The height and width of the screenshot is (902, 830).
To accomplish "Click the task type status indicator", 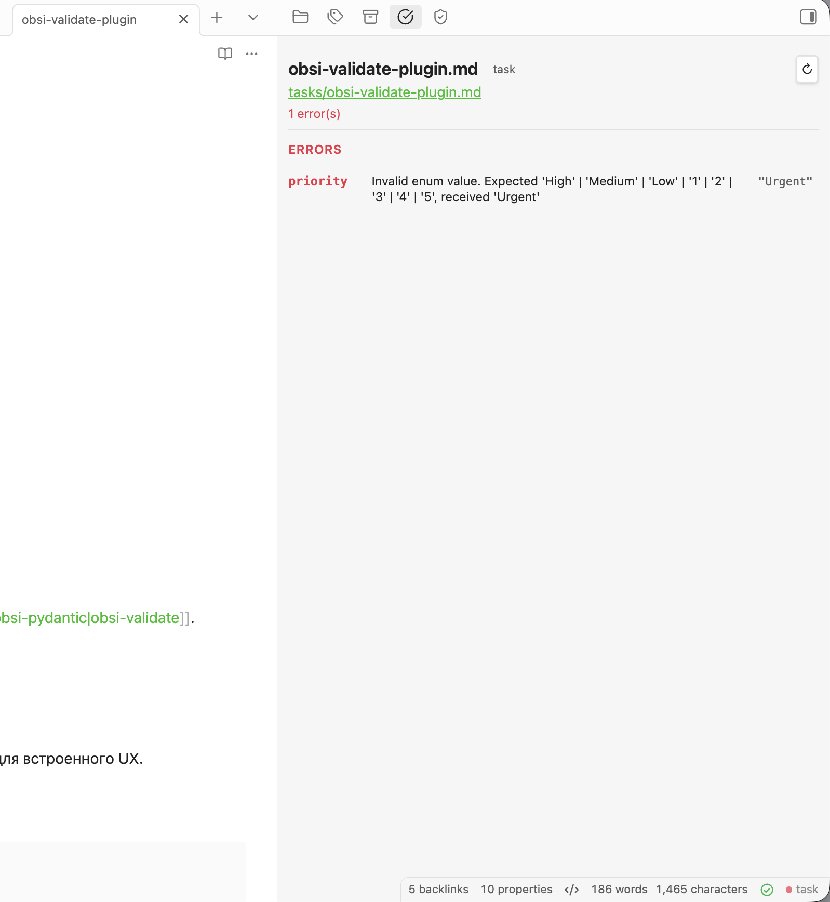I will 802,890.
